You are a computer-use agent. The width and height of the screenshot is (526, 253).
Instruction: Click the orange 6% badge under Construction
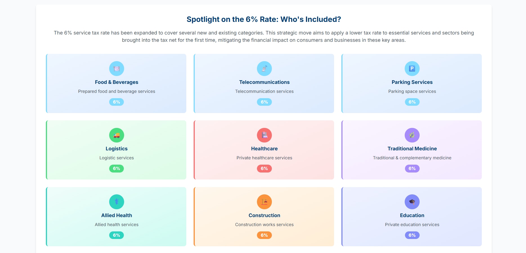click(264, 235)
